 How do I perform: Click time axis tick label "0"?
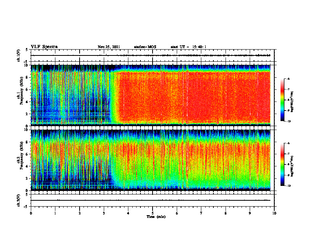(31, 213)
